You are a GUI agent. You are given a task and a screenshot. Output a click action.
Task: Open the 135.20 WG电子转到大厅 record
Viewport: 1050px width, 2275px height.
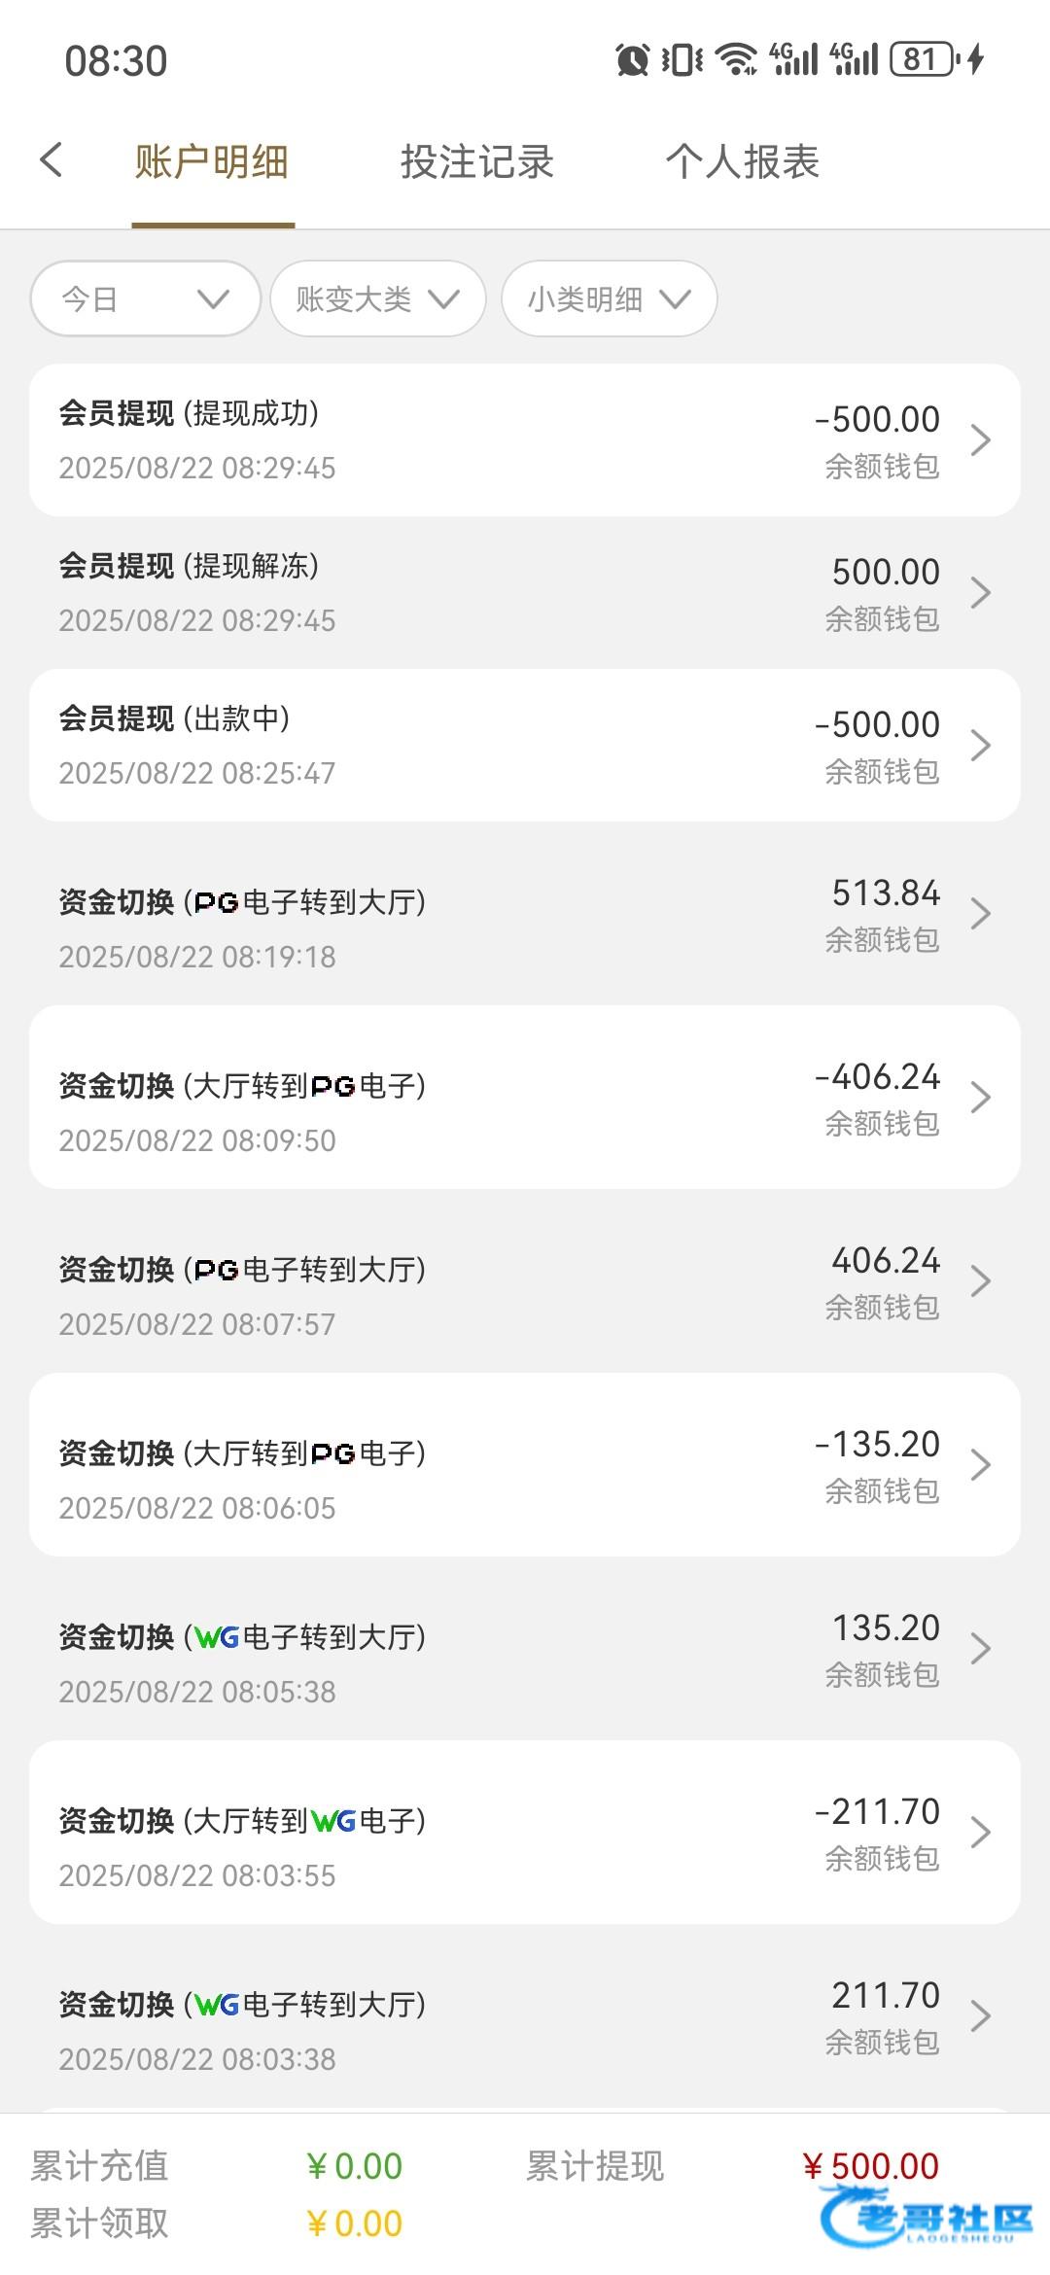(x=525, y=1649)
